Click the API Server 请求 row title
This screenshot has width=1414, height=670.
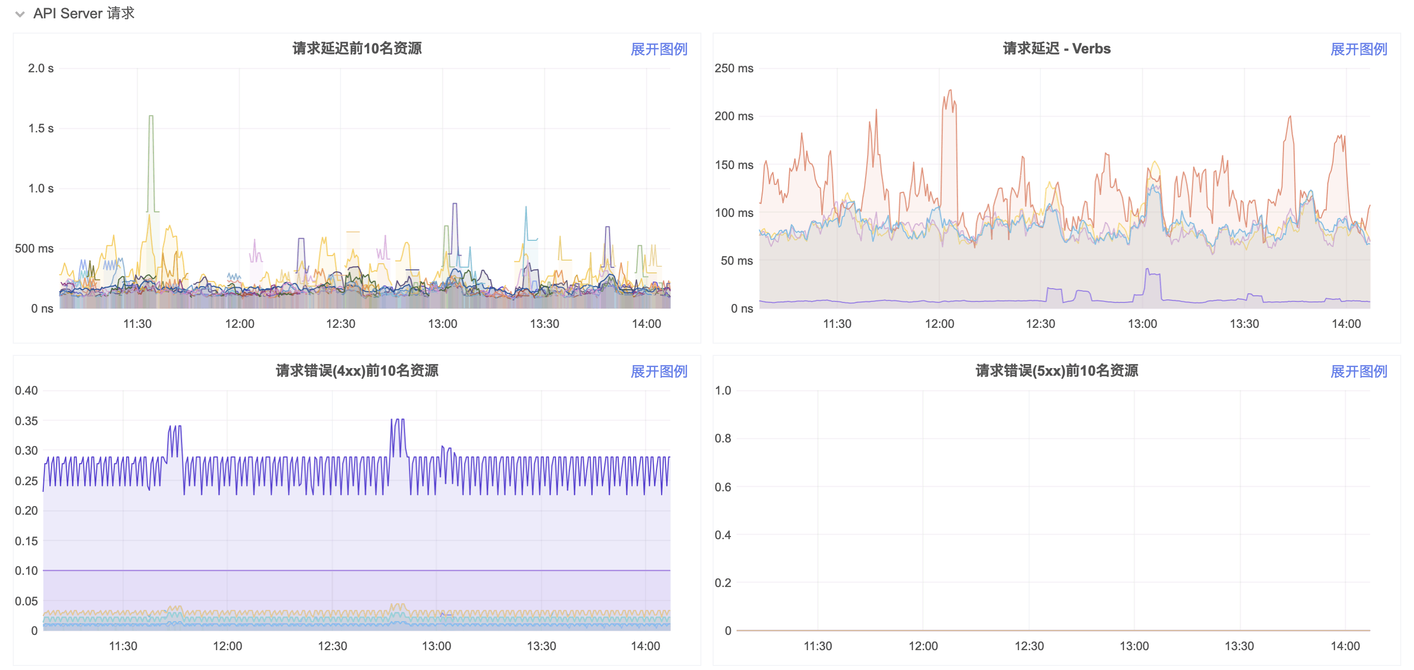84,13
